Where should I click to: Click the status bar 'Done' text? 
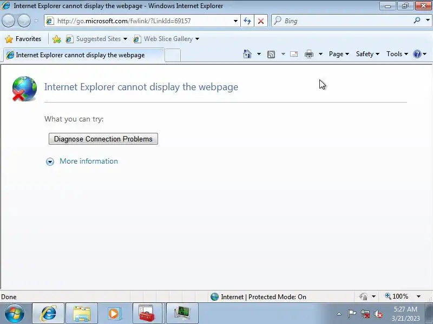(x=9, y=296)
